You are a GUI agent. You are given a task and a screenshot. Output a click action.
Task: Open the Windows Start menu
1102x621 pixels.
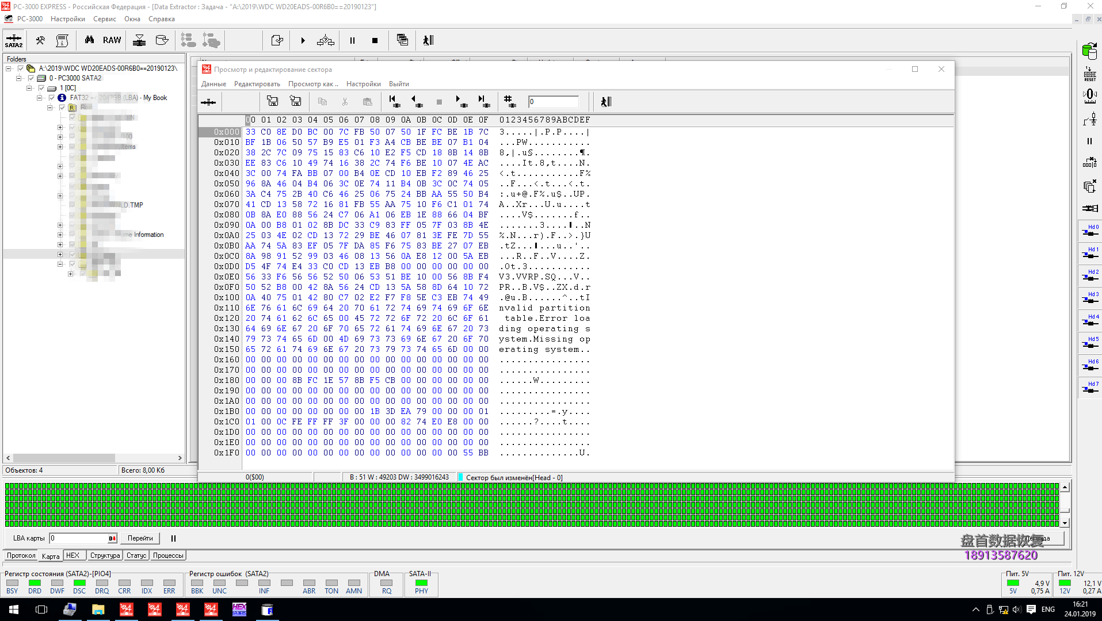point(14,609)
